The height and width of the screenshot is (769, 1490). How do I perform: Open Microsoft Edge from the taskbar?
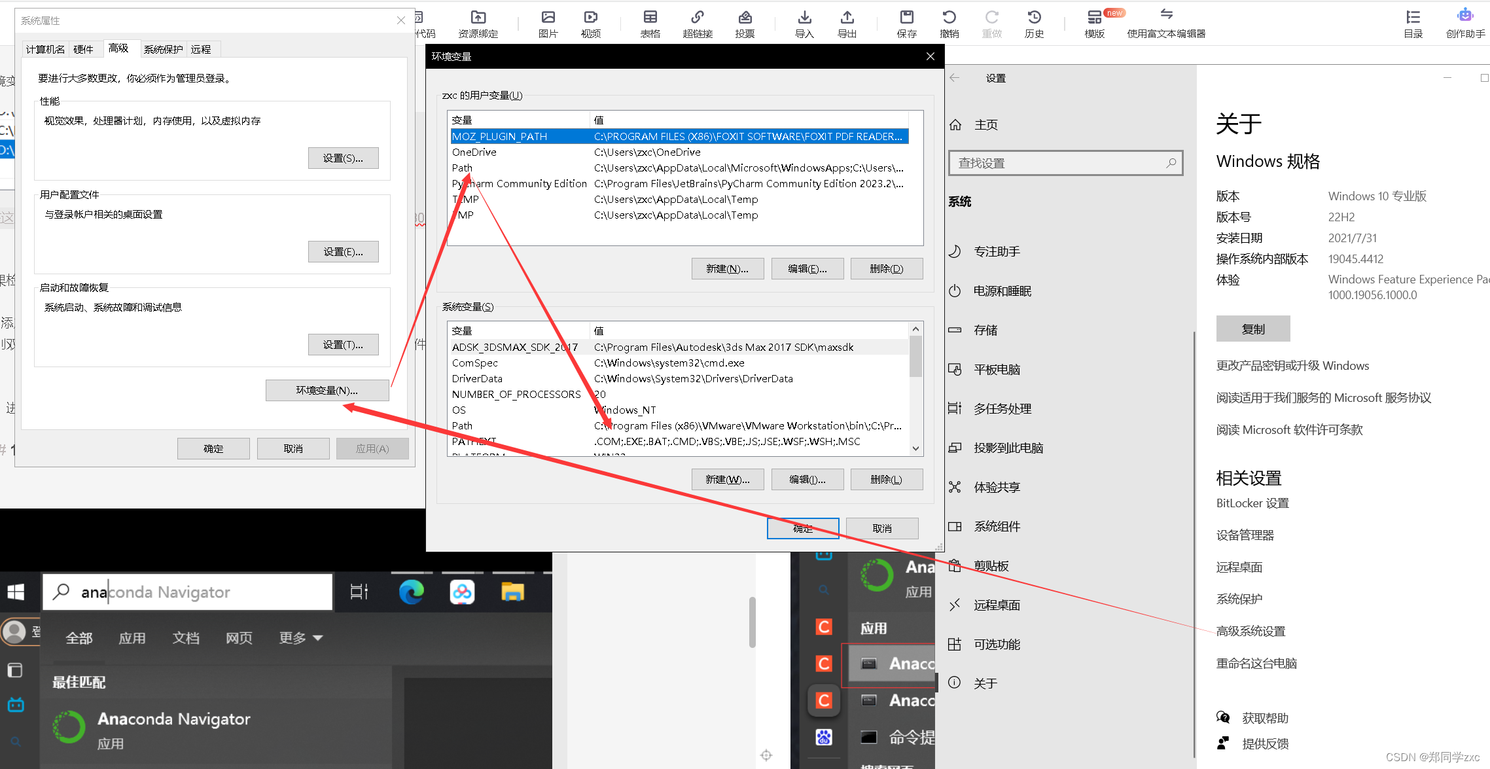coord(412,592)
